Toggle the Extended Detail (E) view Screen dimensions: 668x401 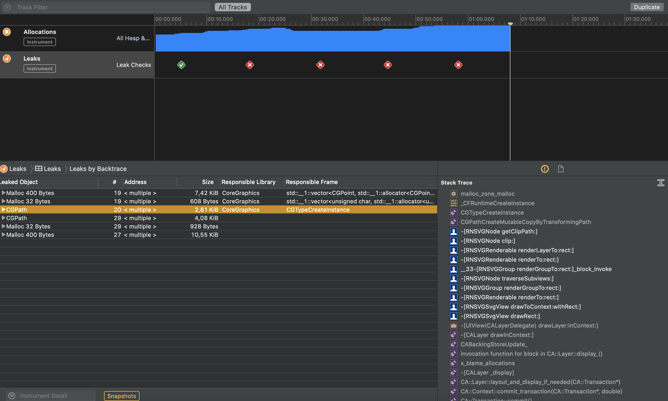[x=545, y=169]
